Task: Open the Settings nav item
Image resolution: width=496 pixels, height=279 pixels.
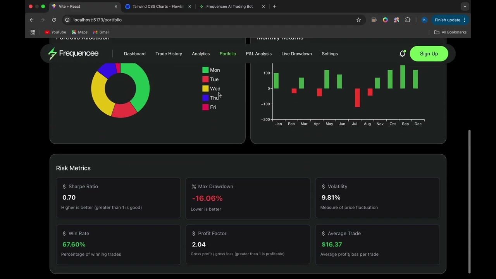Action: click(330, 53)
